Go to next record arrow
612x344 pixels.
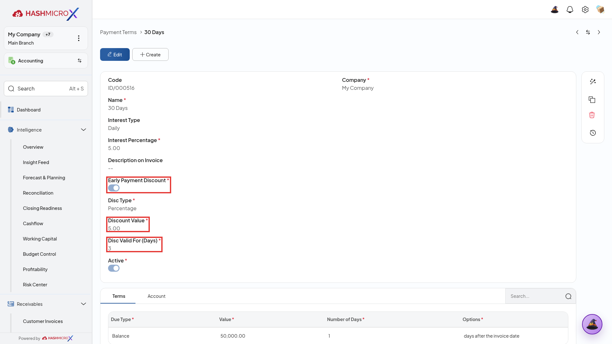click(599, 32)
